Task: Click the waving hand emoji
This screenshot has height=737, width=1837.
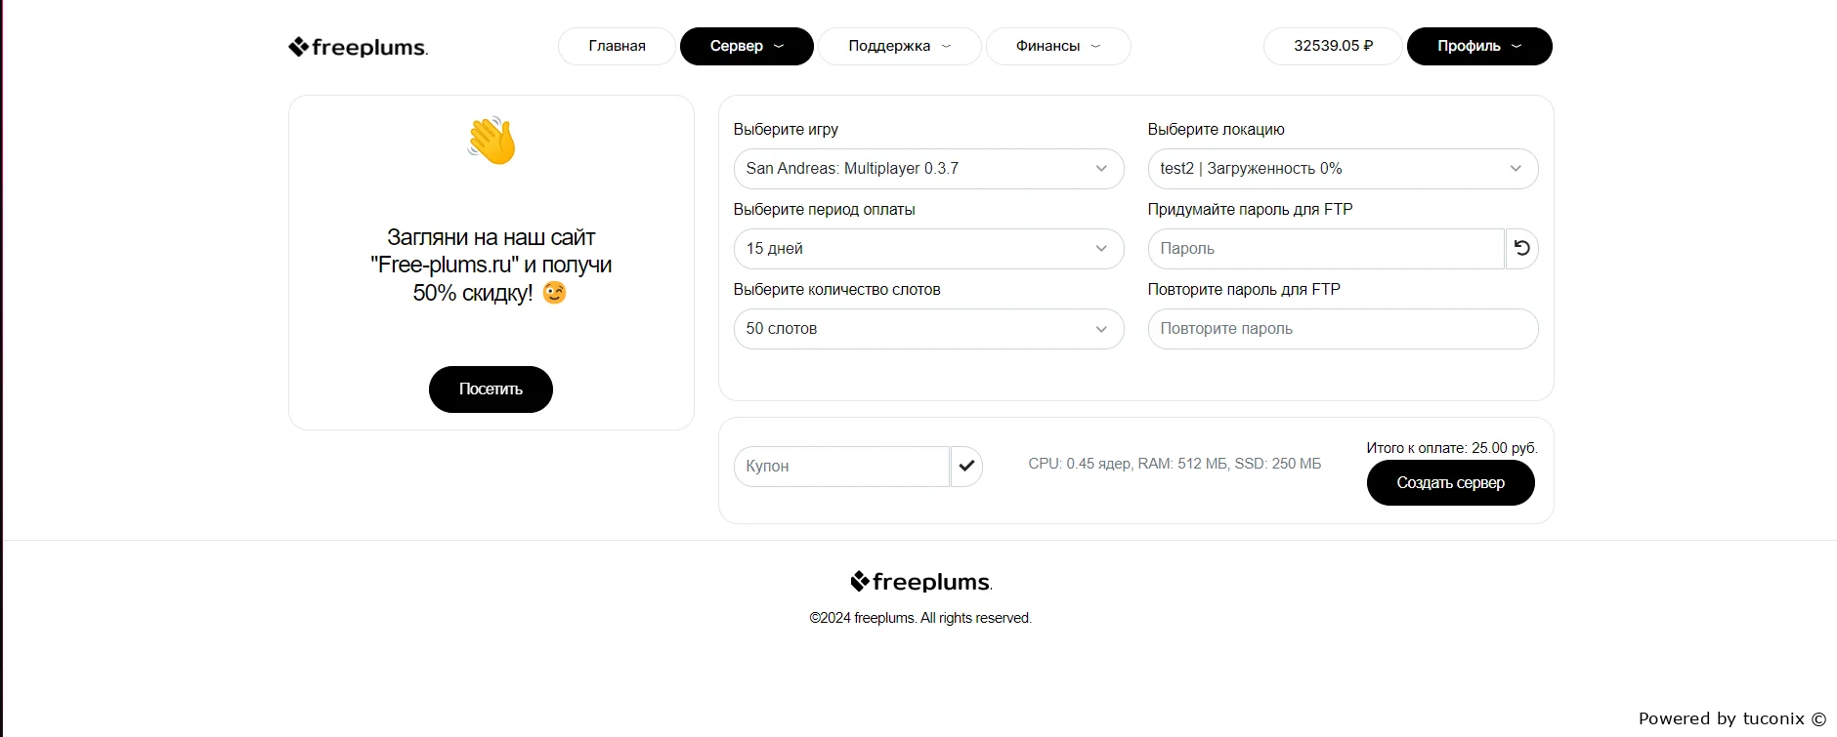Action: (491, 141)
